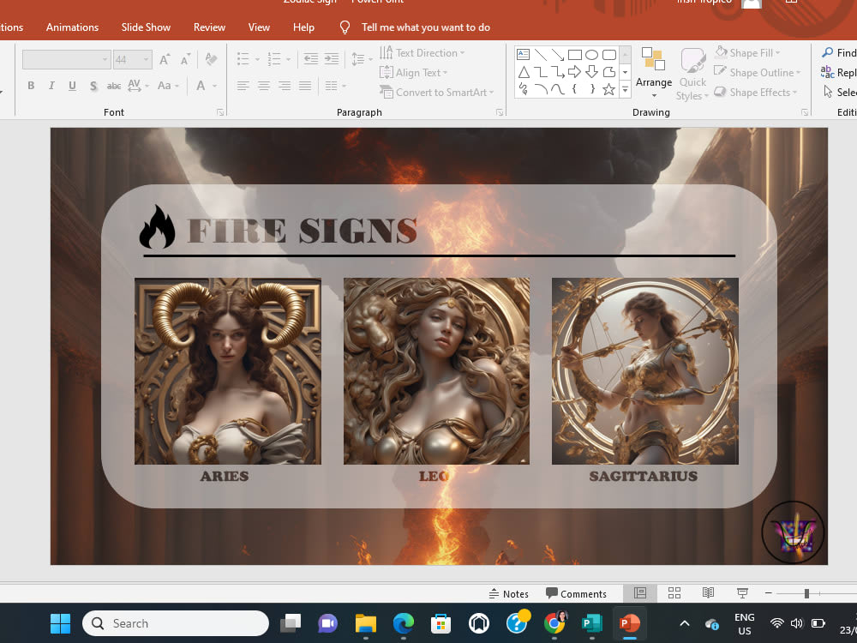Select the Rounded Rectangle shape
Screen dimensions: 857x643
(608, 54)
